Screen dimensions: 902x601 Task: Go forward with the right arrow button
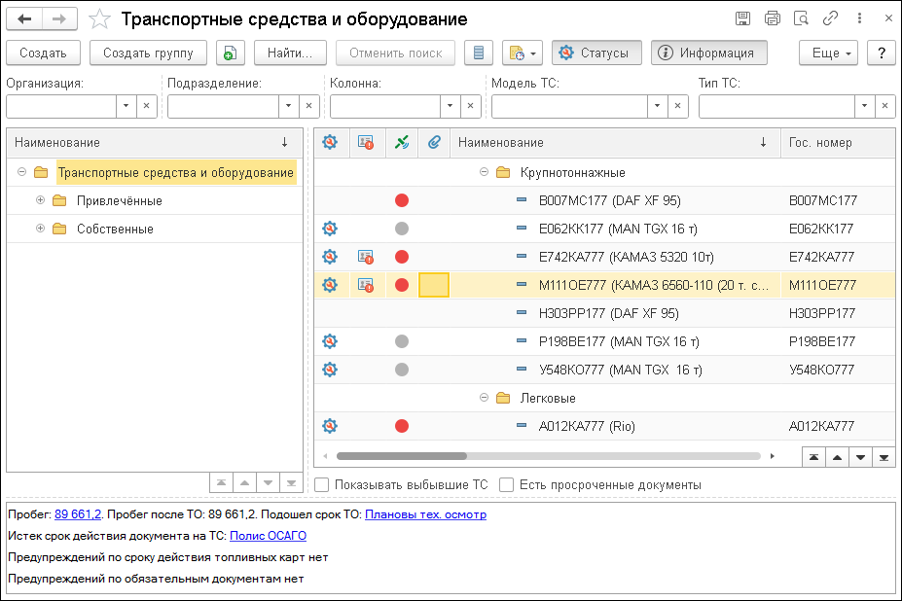coord(59,19)
